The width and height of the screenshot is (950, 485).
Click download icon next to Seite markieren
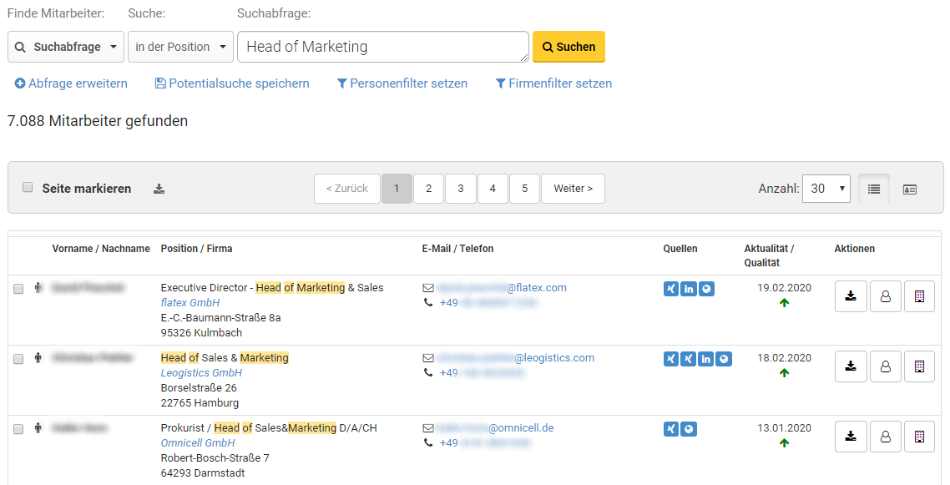(159, 189)
